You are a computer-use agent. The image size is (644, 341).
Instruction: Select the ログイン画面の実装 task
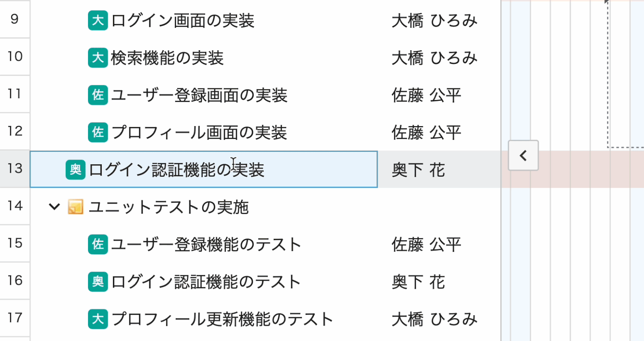pyautogui.click(x=183, y=21)
